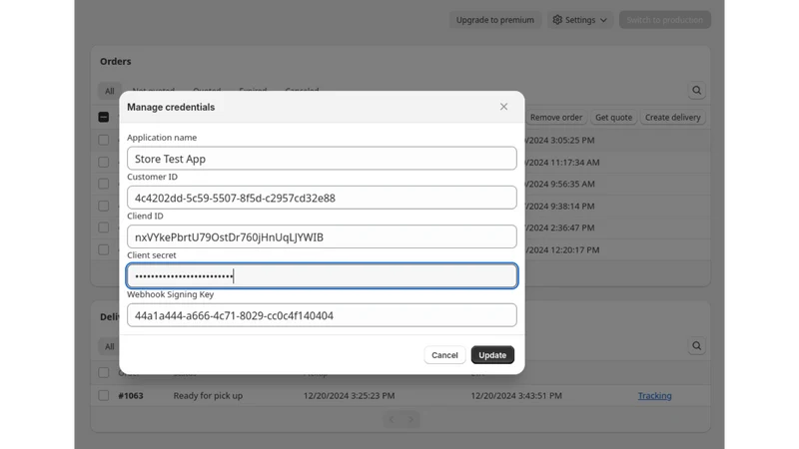Switch to production mode
The image size is (799, 449).
(664, 20)
